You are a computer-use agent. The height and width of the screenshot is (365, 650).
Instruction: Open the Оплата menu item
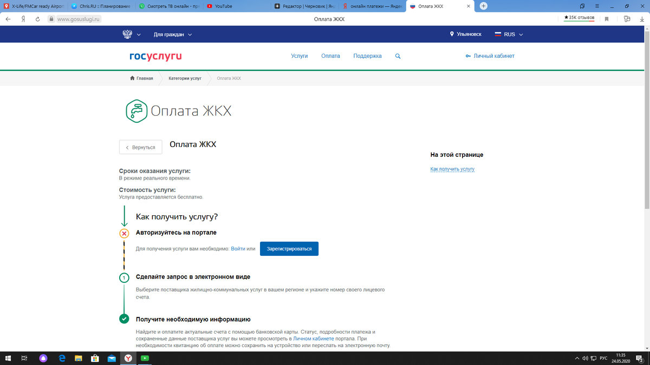(x=330, y=56)
